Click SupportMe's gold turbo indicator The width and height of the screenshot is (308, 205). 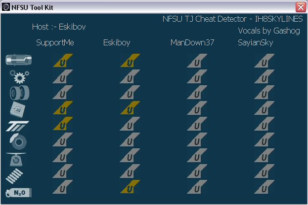pyautogui.click(x=63, y=124)
